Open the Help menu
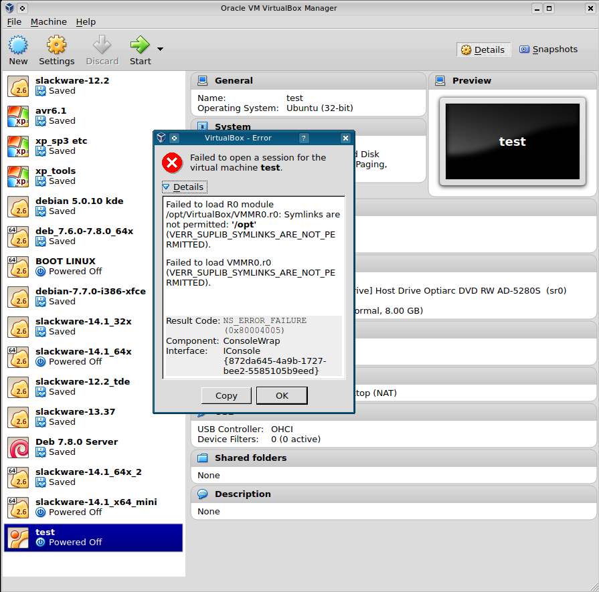Viewport: 599px width, 592px height. [x=86, y=22]
